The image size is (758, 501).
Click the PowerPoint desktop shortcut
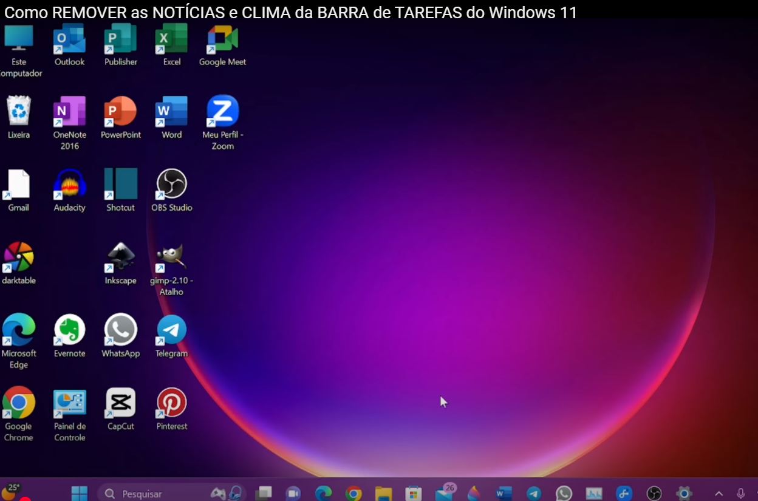point(121,118)
